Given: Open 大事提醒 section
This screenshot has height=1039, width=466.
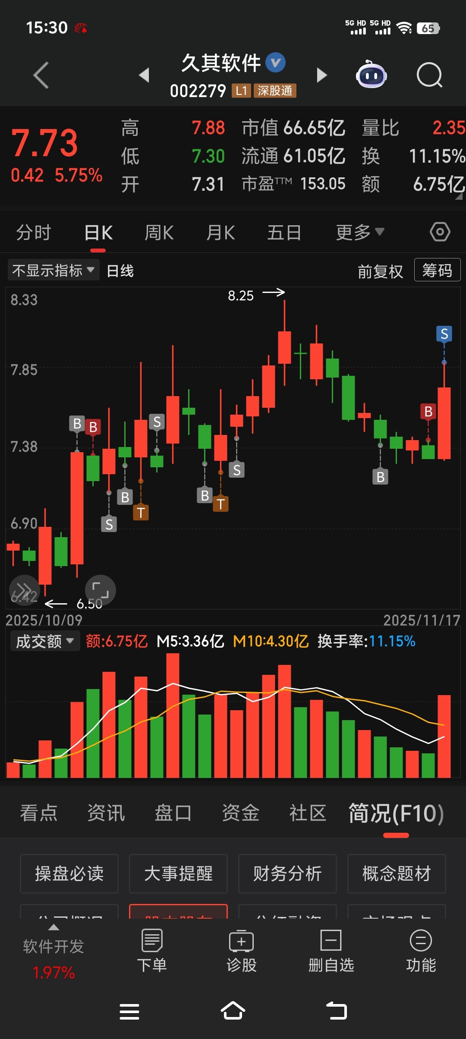Looking at the screenshot, I should [x=178, y=874].
